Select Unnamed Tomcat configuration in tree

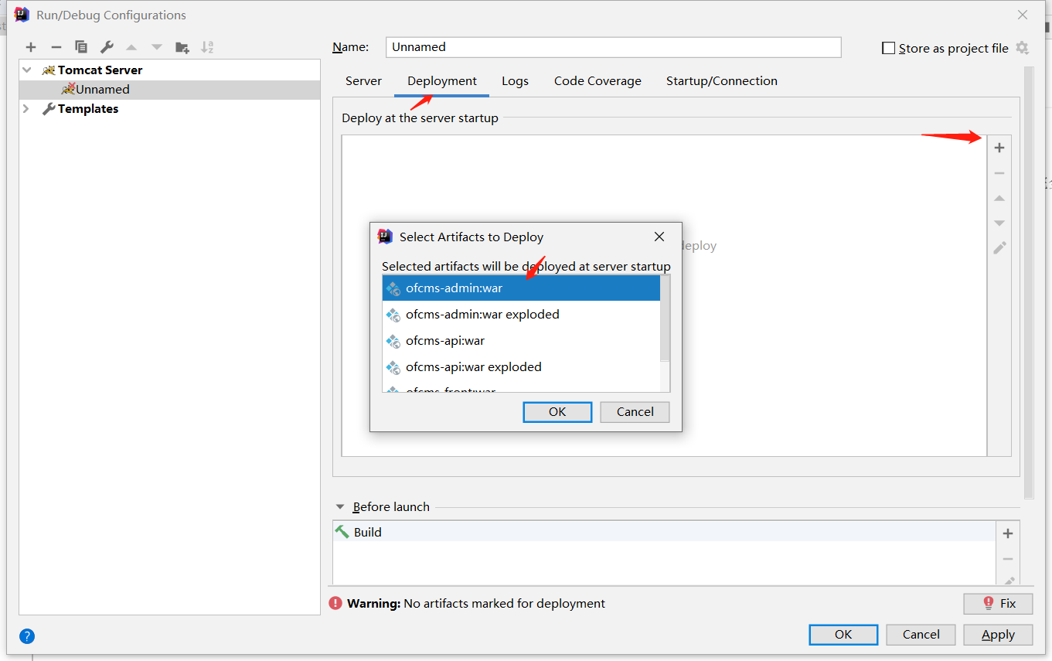[169, 90]
